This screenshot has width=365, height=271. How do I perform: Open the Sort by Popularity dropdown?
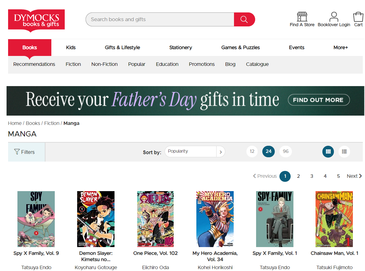(194, 152)
